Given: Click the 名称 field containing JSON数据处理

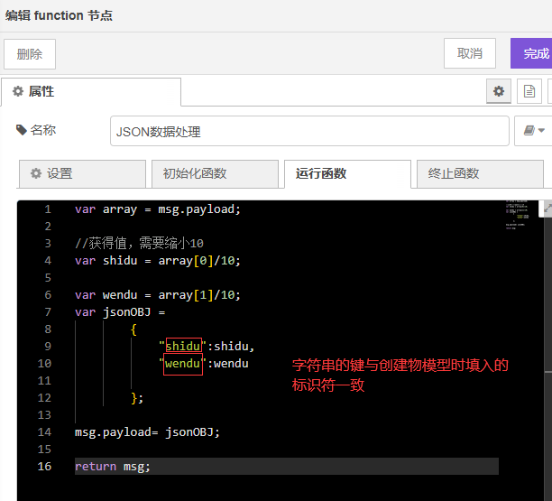Looking at the screenshot, I should (309, 131).
